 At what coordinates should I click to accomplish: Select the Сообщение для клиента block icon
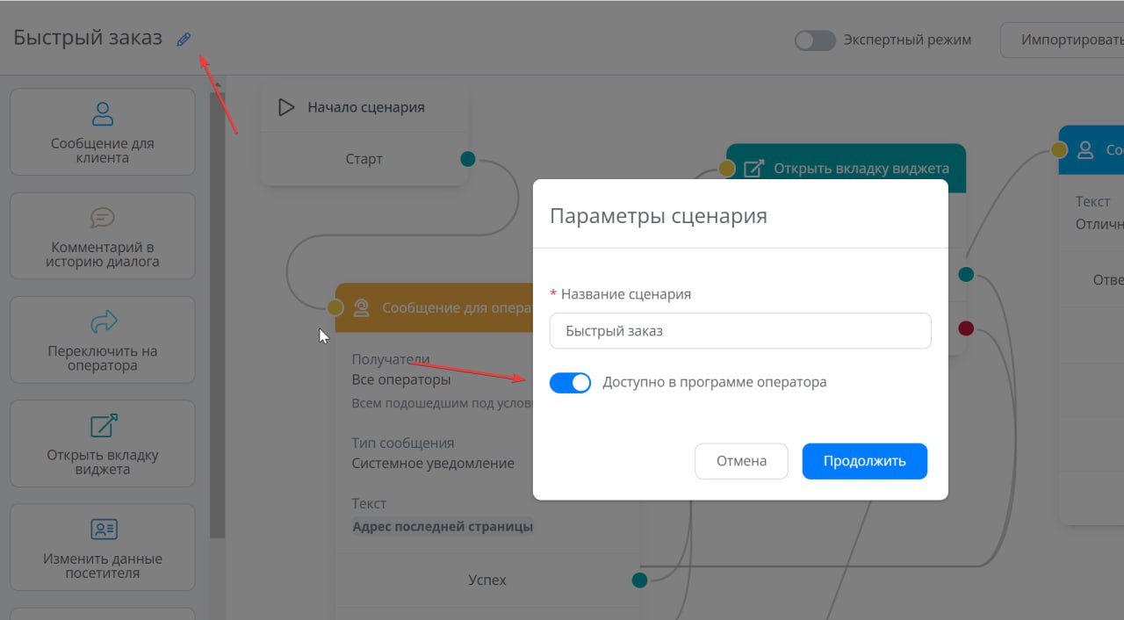click(x=103, y=113)
